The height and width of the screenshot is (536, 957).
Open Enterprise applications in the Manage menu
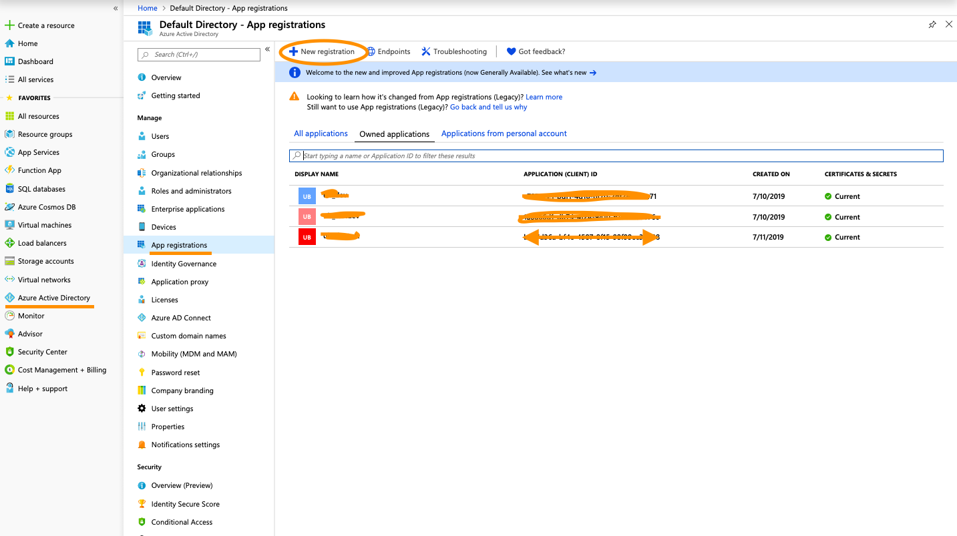click(188, 209)
